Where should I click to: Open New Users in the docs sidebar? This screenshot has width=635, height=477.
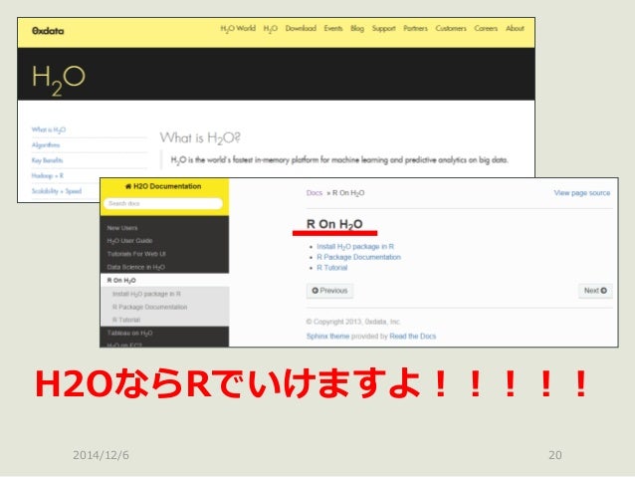(x=122, y=228)
